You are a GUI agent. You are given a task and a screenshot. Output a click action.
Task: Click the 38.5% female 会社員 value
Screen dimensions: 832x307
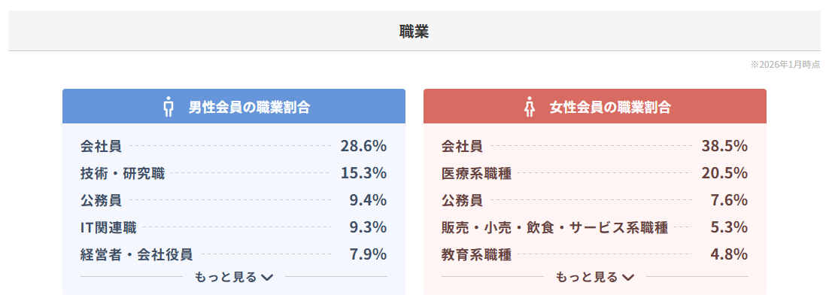[x=724, y=146]
